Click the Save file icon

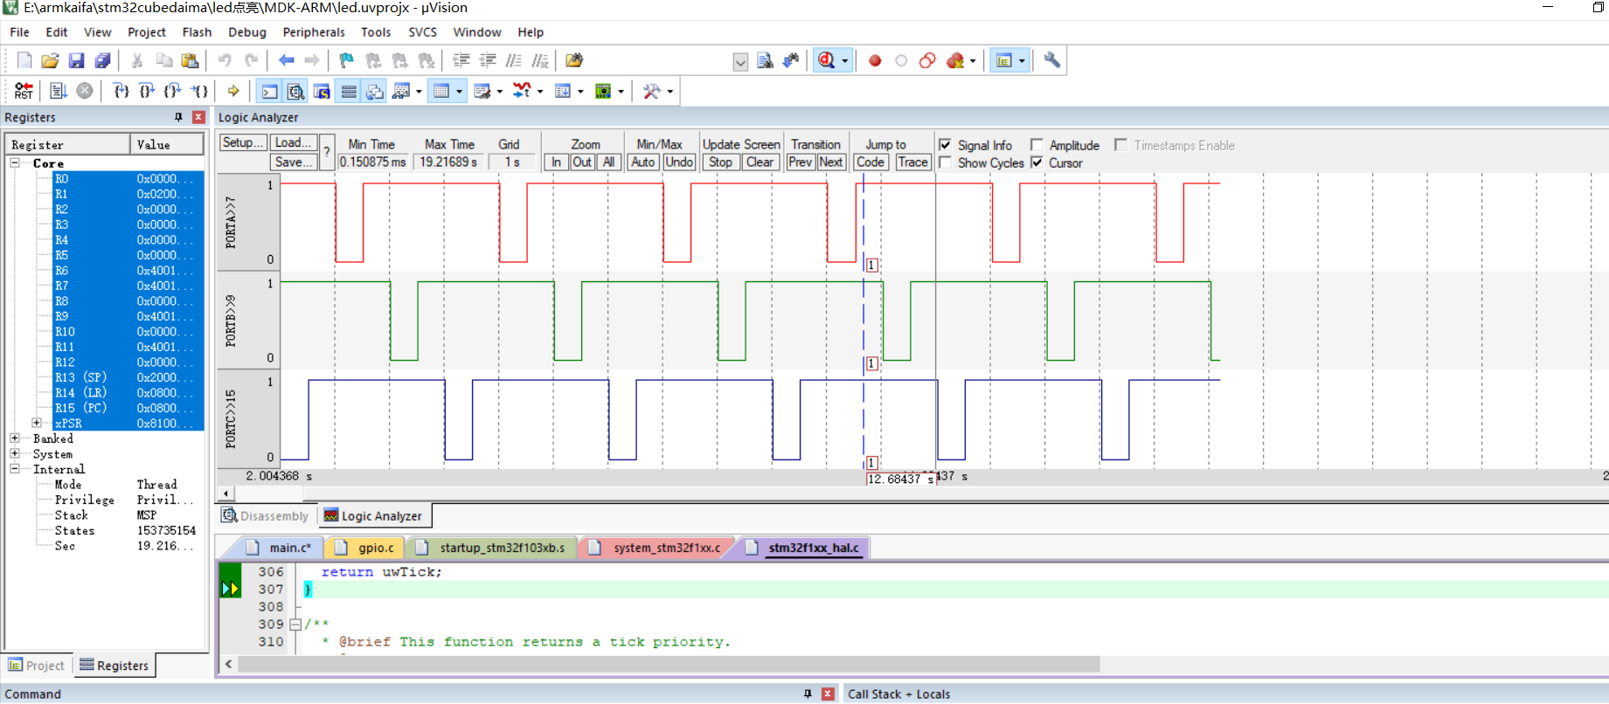pos(76,60)
